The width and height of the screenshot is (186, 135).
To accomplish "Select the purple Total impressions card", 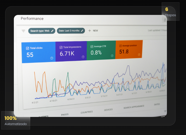I will 71,51.
